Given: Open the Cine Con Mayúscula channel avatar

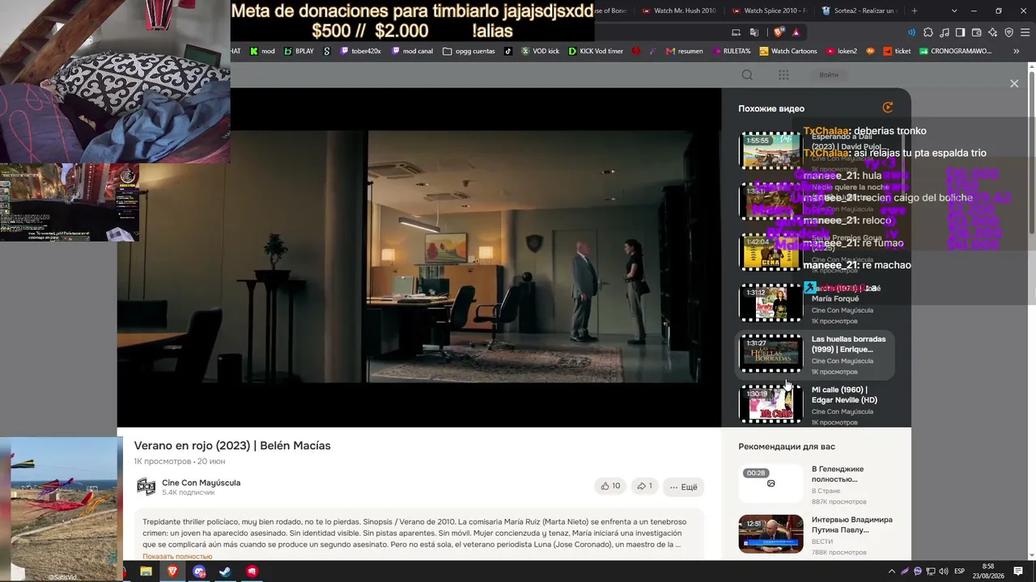Looking at the screenshot, I should pyautogui.click(x=146, y=486).
